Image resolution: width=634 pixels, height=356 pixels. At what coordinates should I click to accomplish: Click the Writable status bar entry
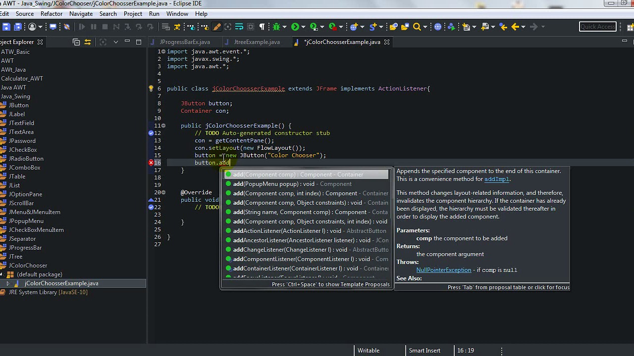[369, 351]
